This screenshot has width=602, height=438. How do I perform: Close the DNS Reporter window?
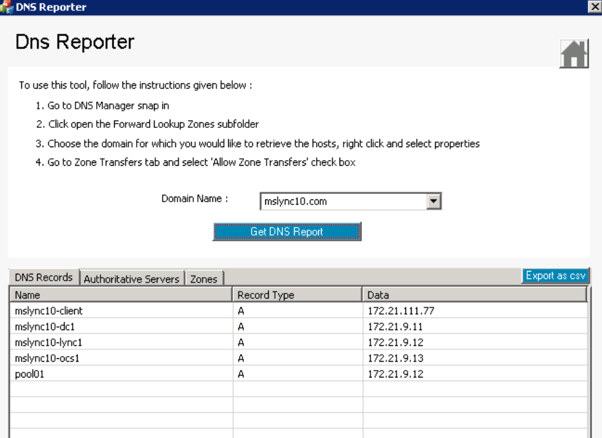coord(594,7)
